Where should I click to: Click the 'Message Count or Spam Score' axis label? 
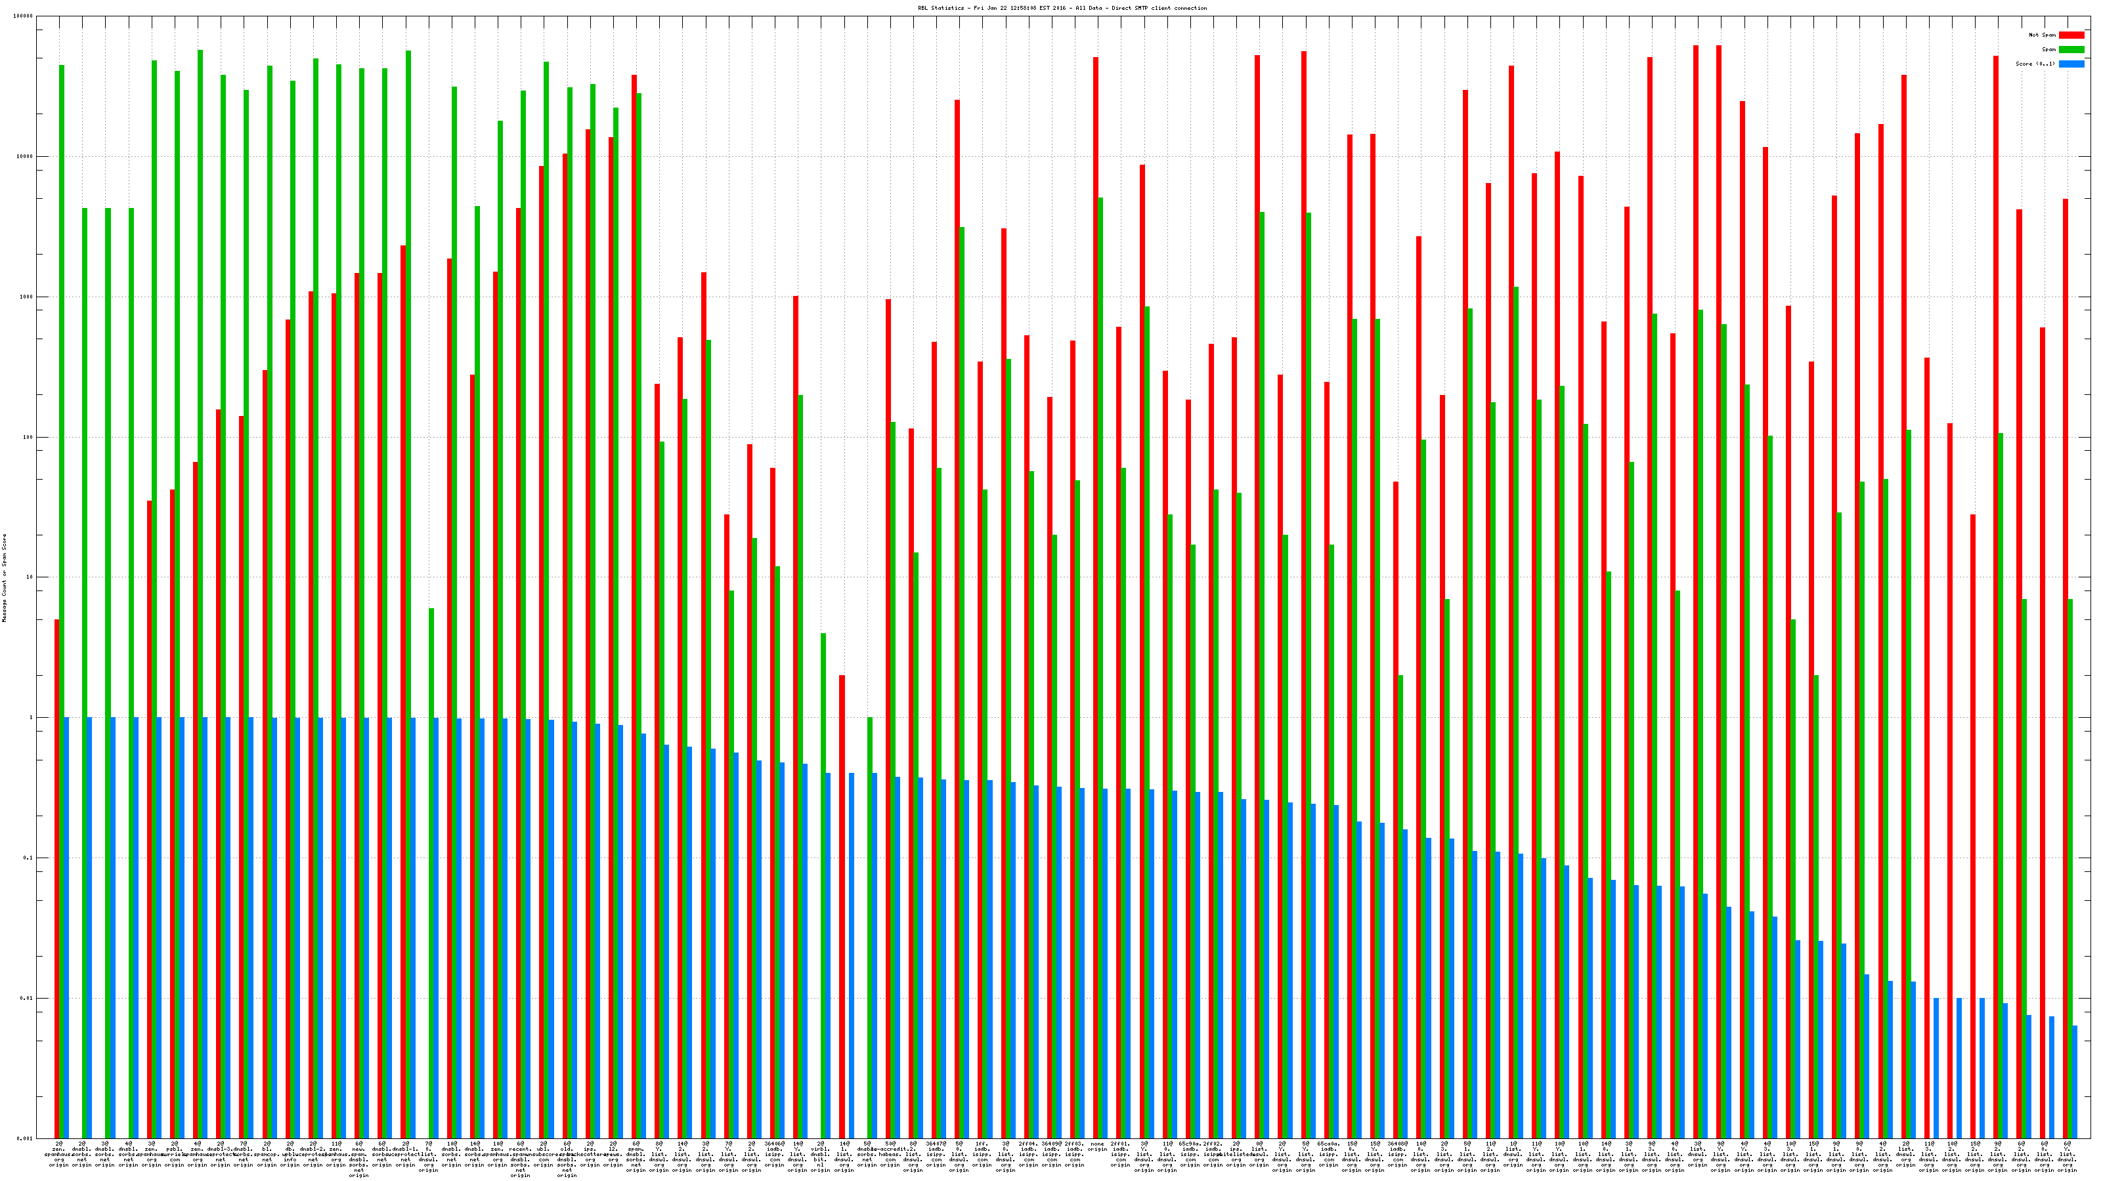[4, 577]
